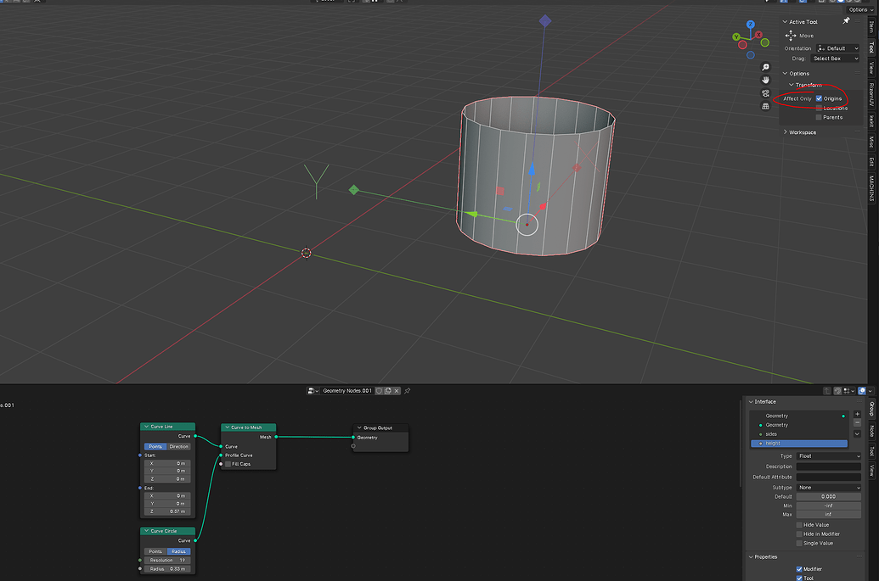Switch to the Item sidebar tab
The height and width of the screenshot is (581, 879).
coord(871,25)
